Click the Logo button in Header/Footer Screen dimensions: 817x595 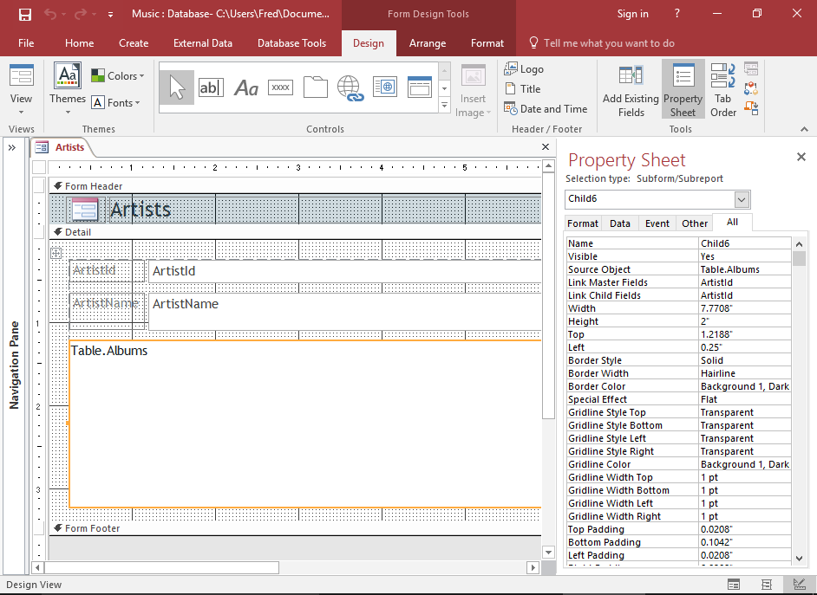525,69
